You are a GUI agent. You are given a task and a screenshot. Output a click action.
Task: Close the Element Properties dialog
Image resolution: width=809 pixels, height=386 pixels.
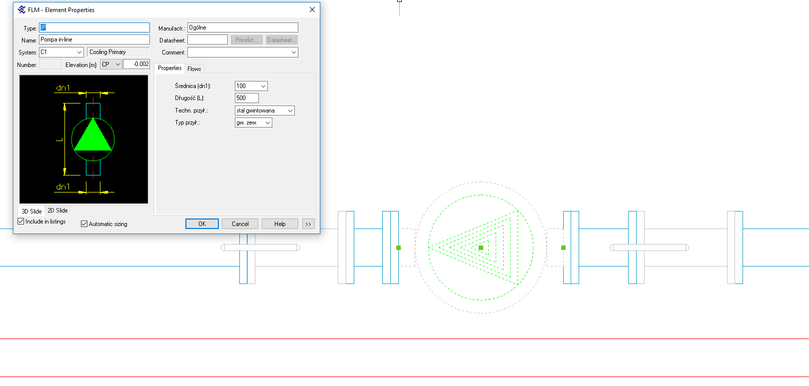point(312,9)
